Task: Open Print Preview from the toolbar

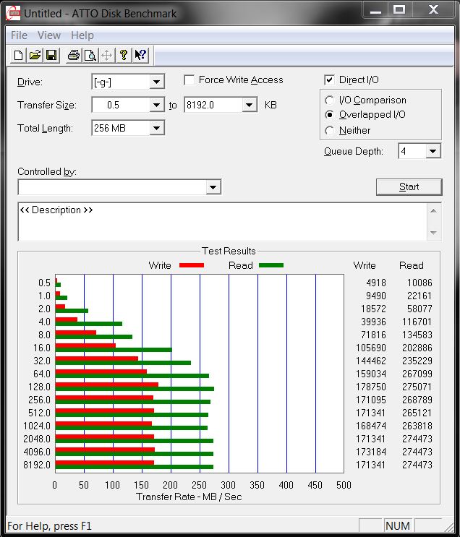Action: tap(90, 56)
